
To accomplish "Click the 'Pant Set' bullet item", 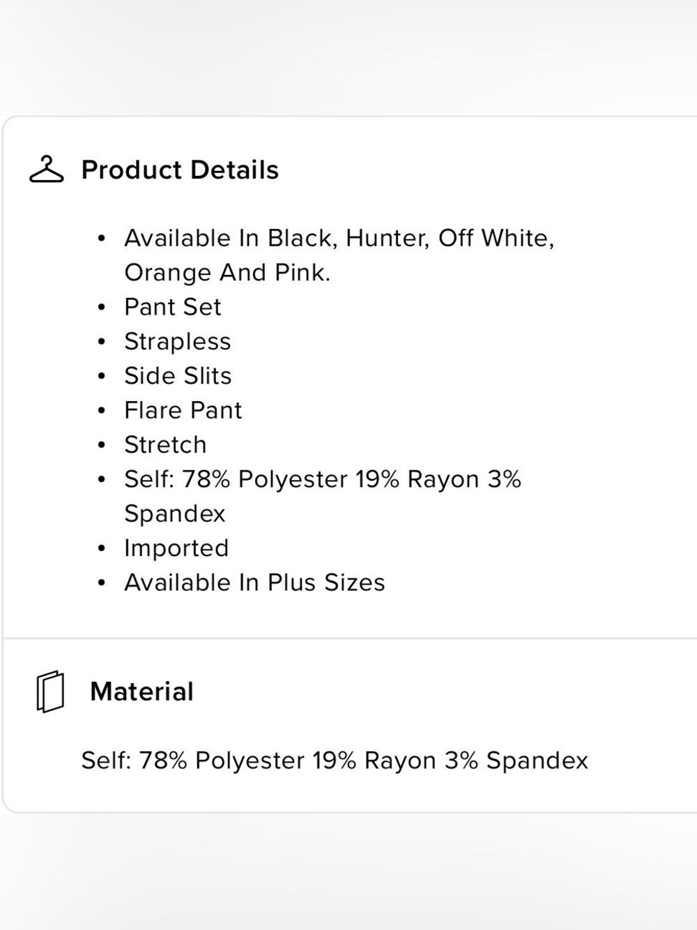I will 173,306.
